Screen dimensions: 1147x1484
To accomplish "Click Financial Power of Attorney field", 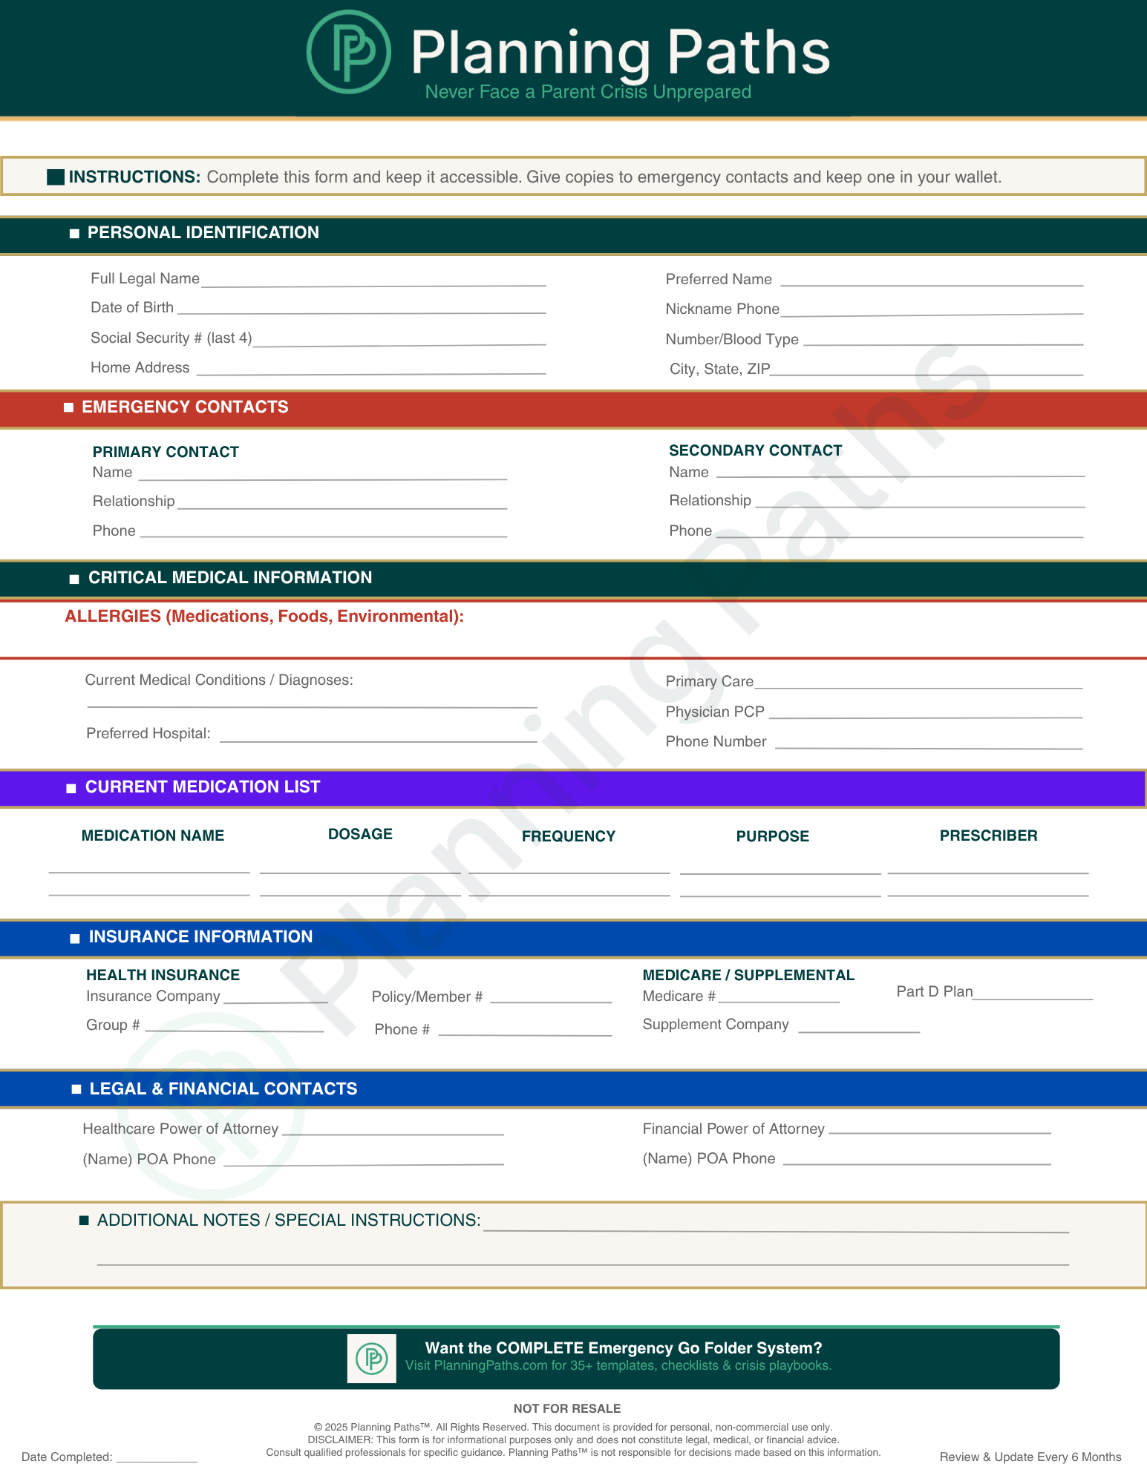I will (940, 1127).
